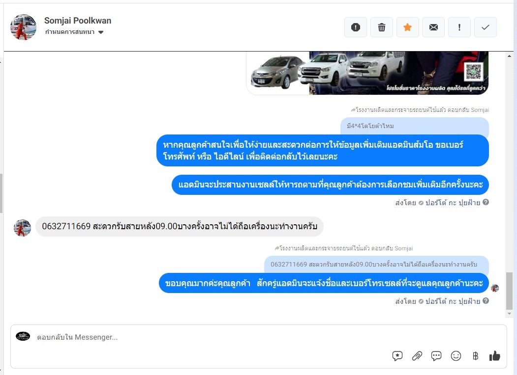Click the chat scrollbar up arrow
Image resolution: width=517 pixels, height=375 pixels.
(x=510, y=56)
